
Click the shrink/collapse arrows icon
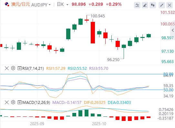[x=162, y=5]
